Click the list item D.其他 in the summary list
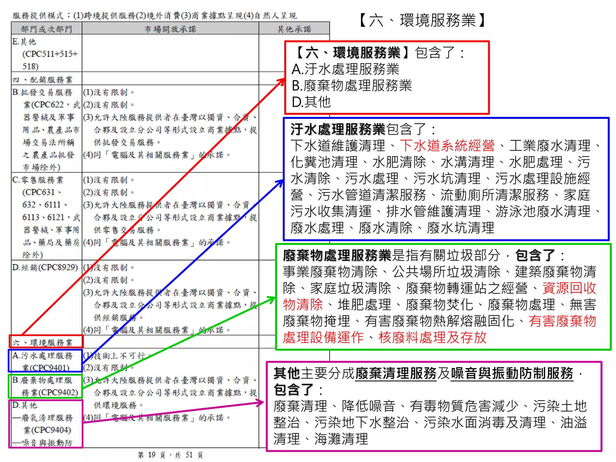The image size is (616, 462). [311, 102]
